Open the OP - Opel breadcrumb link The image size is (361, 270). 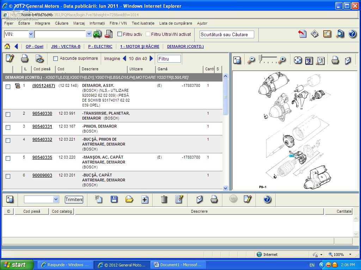[35, 46]
